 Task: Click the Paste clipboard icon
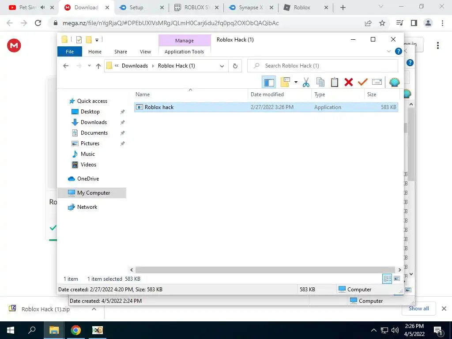pyautogui.click(x=335, y=82)
